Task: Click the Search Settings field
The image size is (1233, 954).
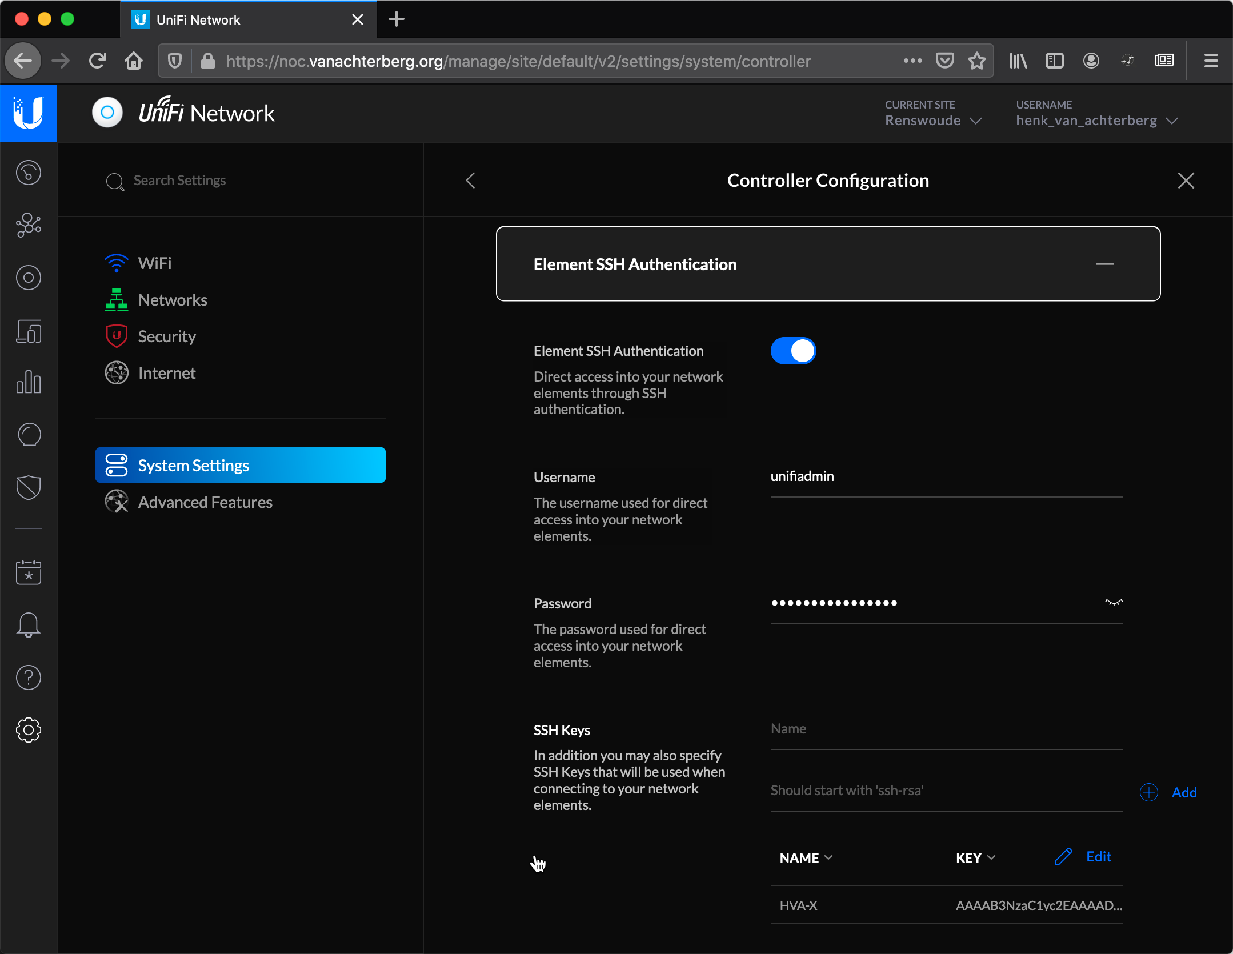Action: [x=179, y=180]
